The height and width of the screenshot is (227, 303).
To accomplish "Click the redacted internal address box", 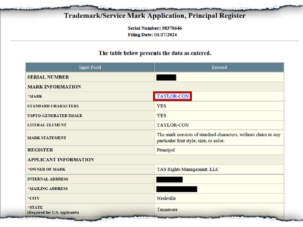I will [x=169, y=179].
